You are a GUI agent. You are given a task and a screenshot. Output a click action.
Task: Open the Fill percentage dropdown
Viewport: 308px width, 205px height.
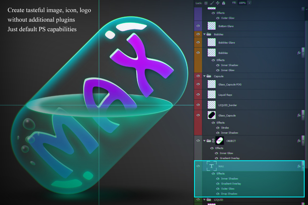(250, 3)
